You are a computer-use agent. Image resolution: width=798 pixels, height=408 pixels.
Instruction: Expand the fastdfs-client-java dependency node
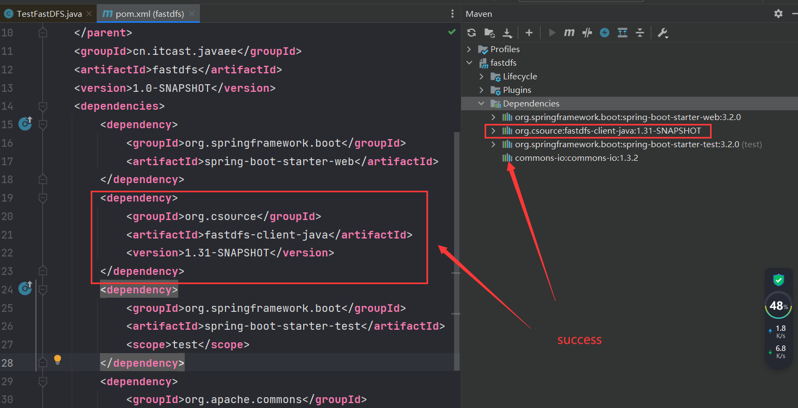(x=493, y=131)
